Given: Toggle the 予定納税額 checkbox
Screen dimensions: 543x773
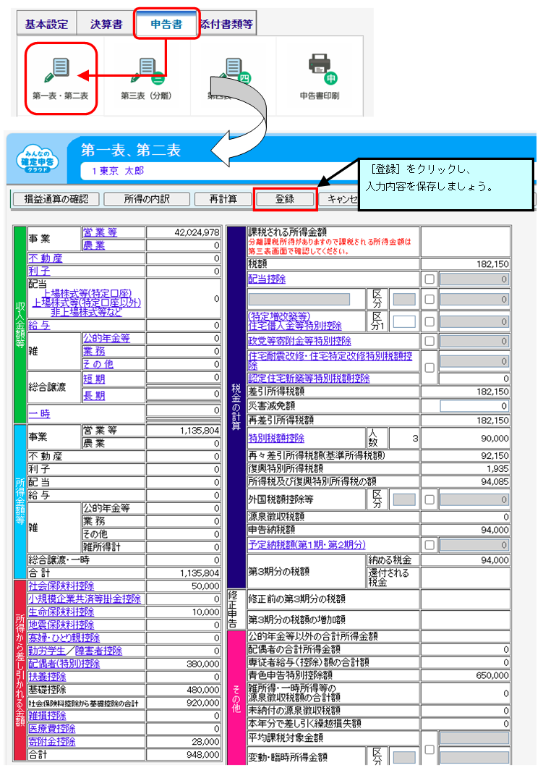Looking at the screenshot, I should [429, 545].
